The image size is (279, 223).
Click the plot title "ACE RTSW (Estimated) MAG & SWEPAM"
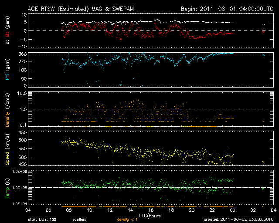[81, 9]
